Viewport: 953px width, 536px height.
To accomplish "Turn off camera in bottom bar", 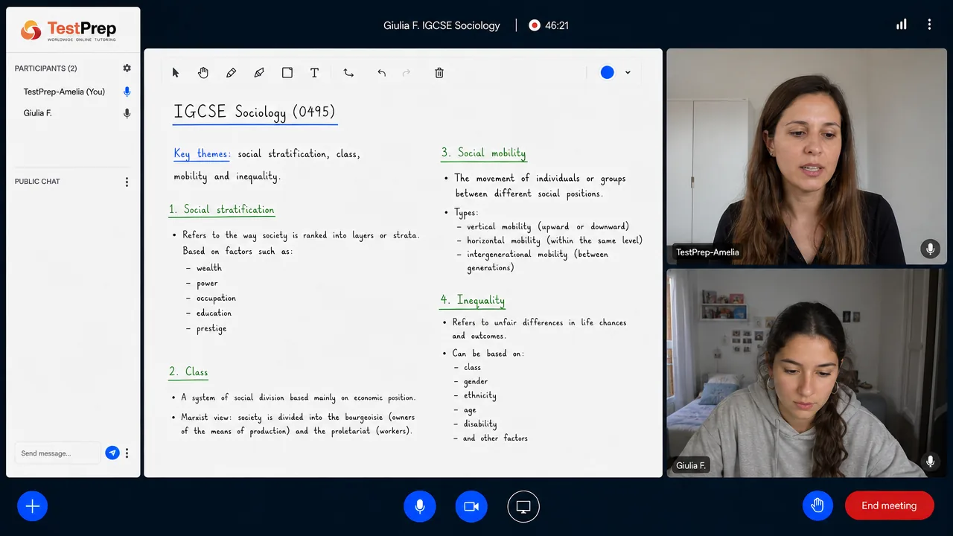I will point(471,506).
